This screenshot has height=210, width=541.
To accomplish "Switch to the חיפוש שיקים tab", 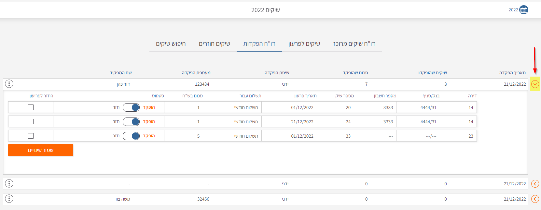I will (x=171, y=44).
